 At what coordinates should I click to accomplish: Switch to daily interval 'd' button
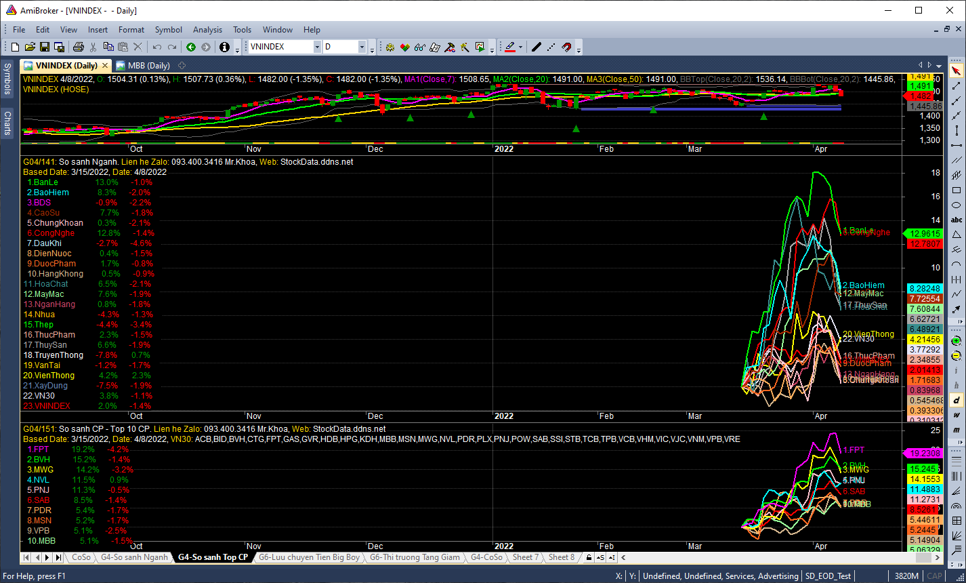click(956, 400)
